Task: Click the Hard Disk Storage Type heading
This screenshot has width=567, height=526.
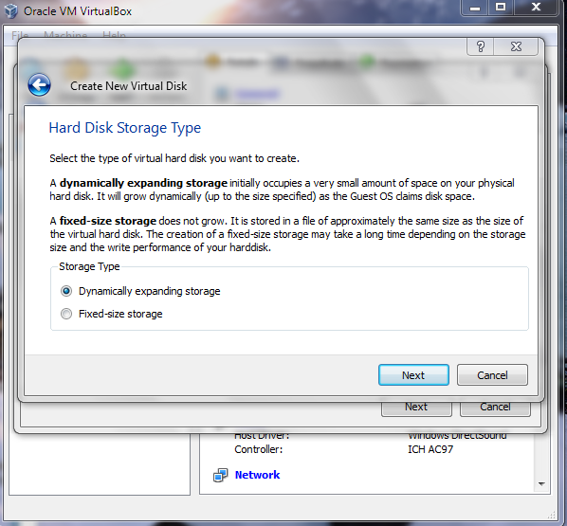Action: [x=125, y=128]
